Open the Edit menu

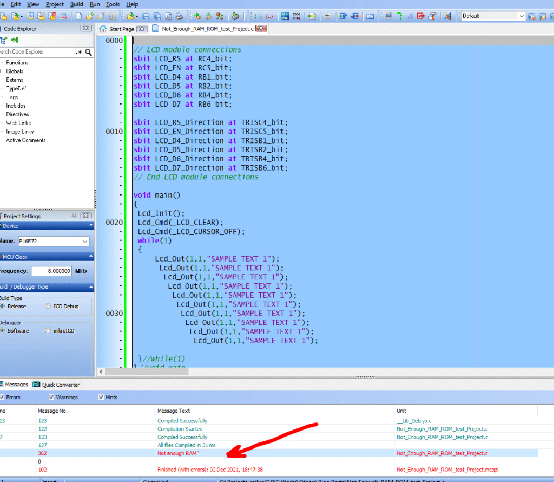[x=16, y=4]
